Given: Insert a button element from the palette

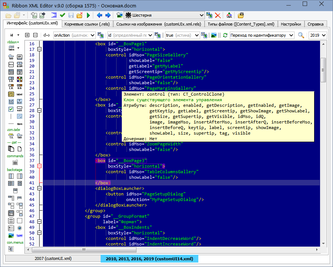Looking at the screenshot, I should pos(11,102).
